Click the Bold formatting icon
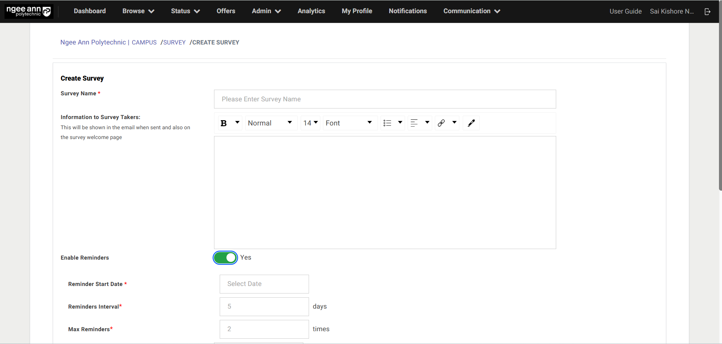The image size is (722, 344). click(x=224, y=123)
